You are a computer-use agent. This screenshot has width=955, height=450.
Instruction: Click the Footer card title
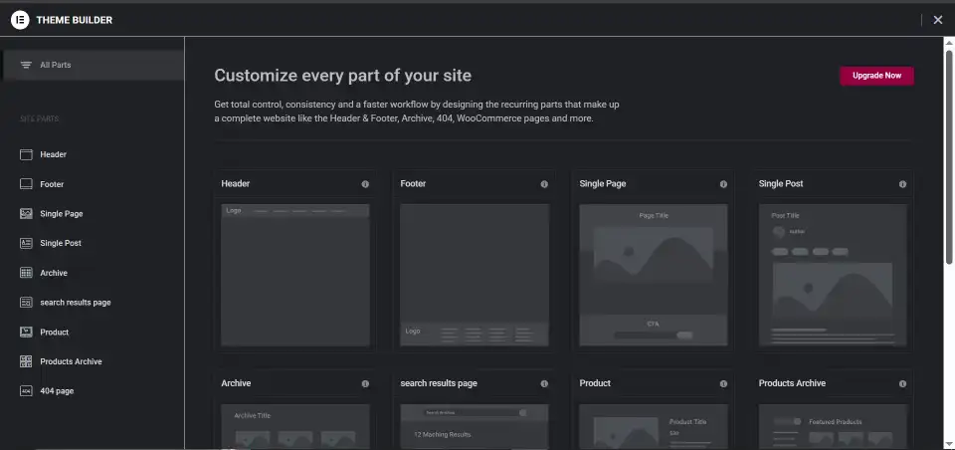(x=413, y=183)
